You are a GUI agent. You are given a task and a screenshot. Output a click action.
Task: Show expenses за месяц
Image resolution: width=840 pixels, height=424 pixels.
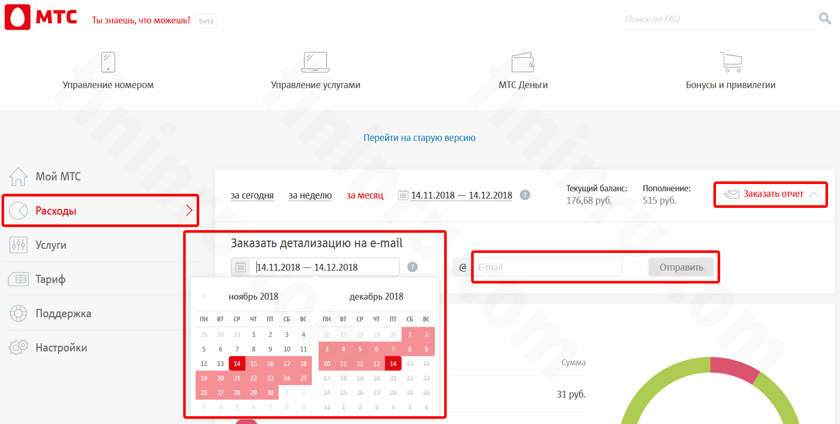(x=365, y=195)
